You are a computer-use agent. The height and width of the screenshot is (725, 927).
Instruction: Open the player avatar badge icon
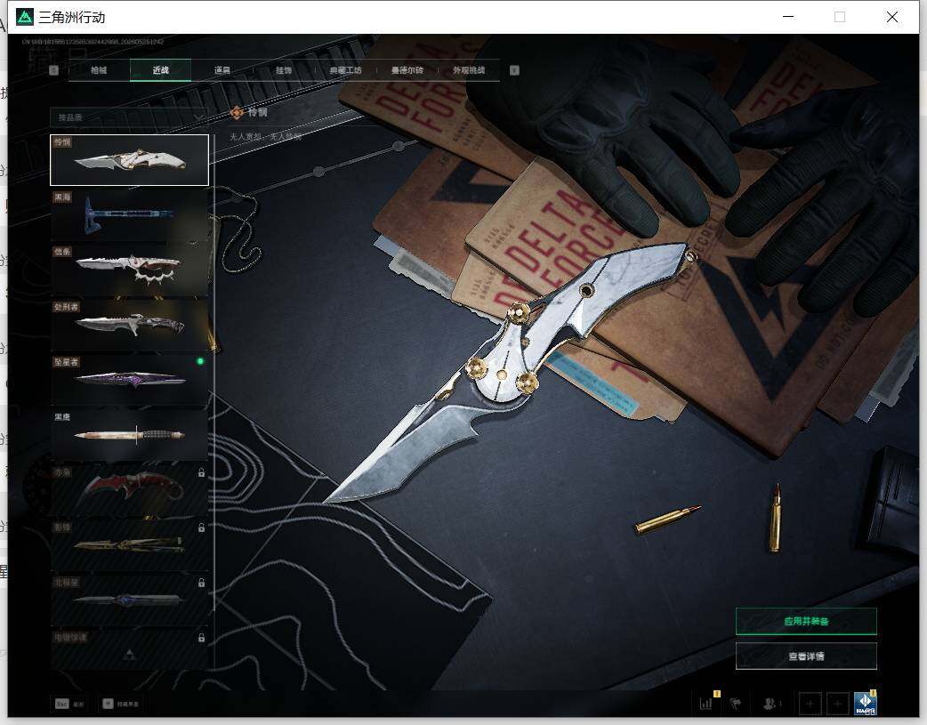[865, 703]
